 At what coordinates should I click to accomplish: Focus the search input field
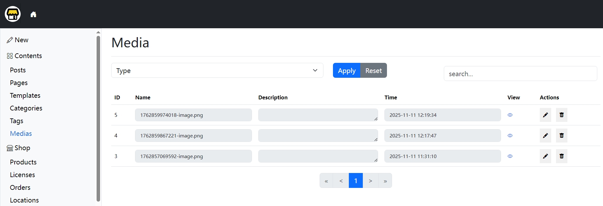point(520,74)
